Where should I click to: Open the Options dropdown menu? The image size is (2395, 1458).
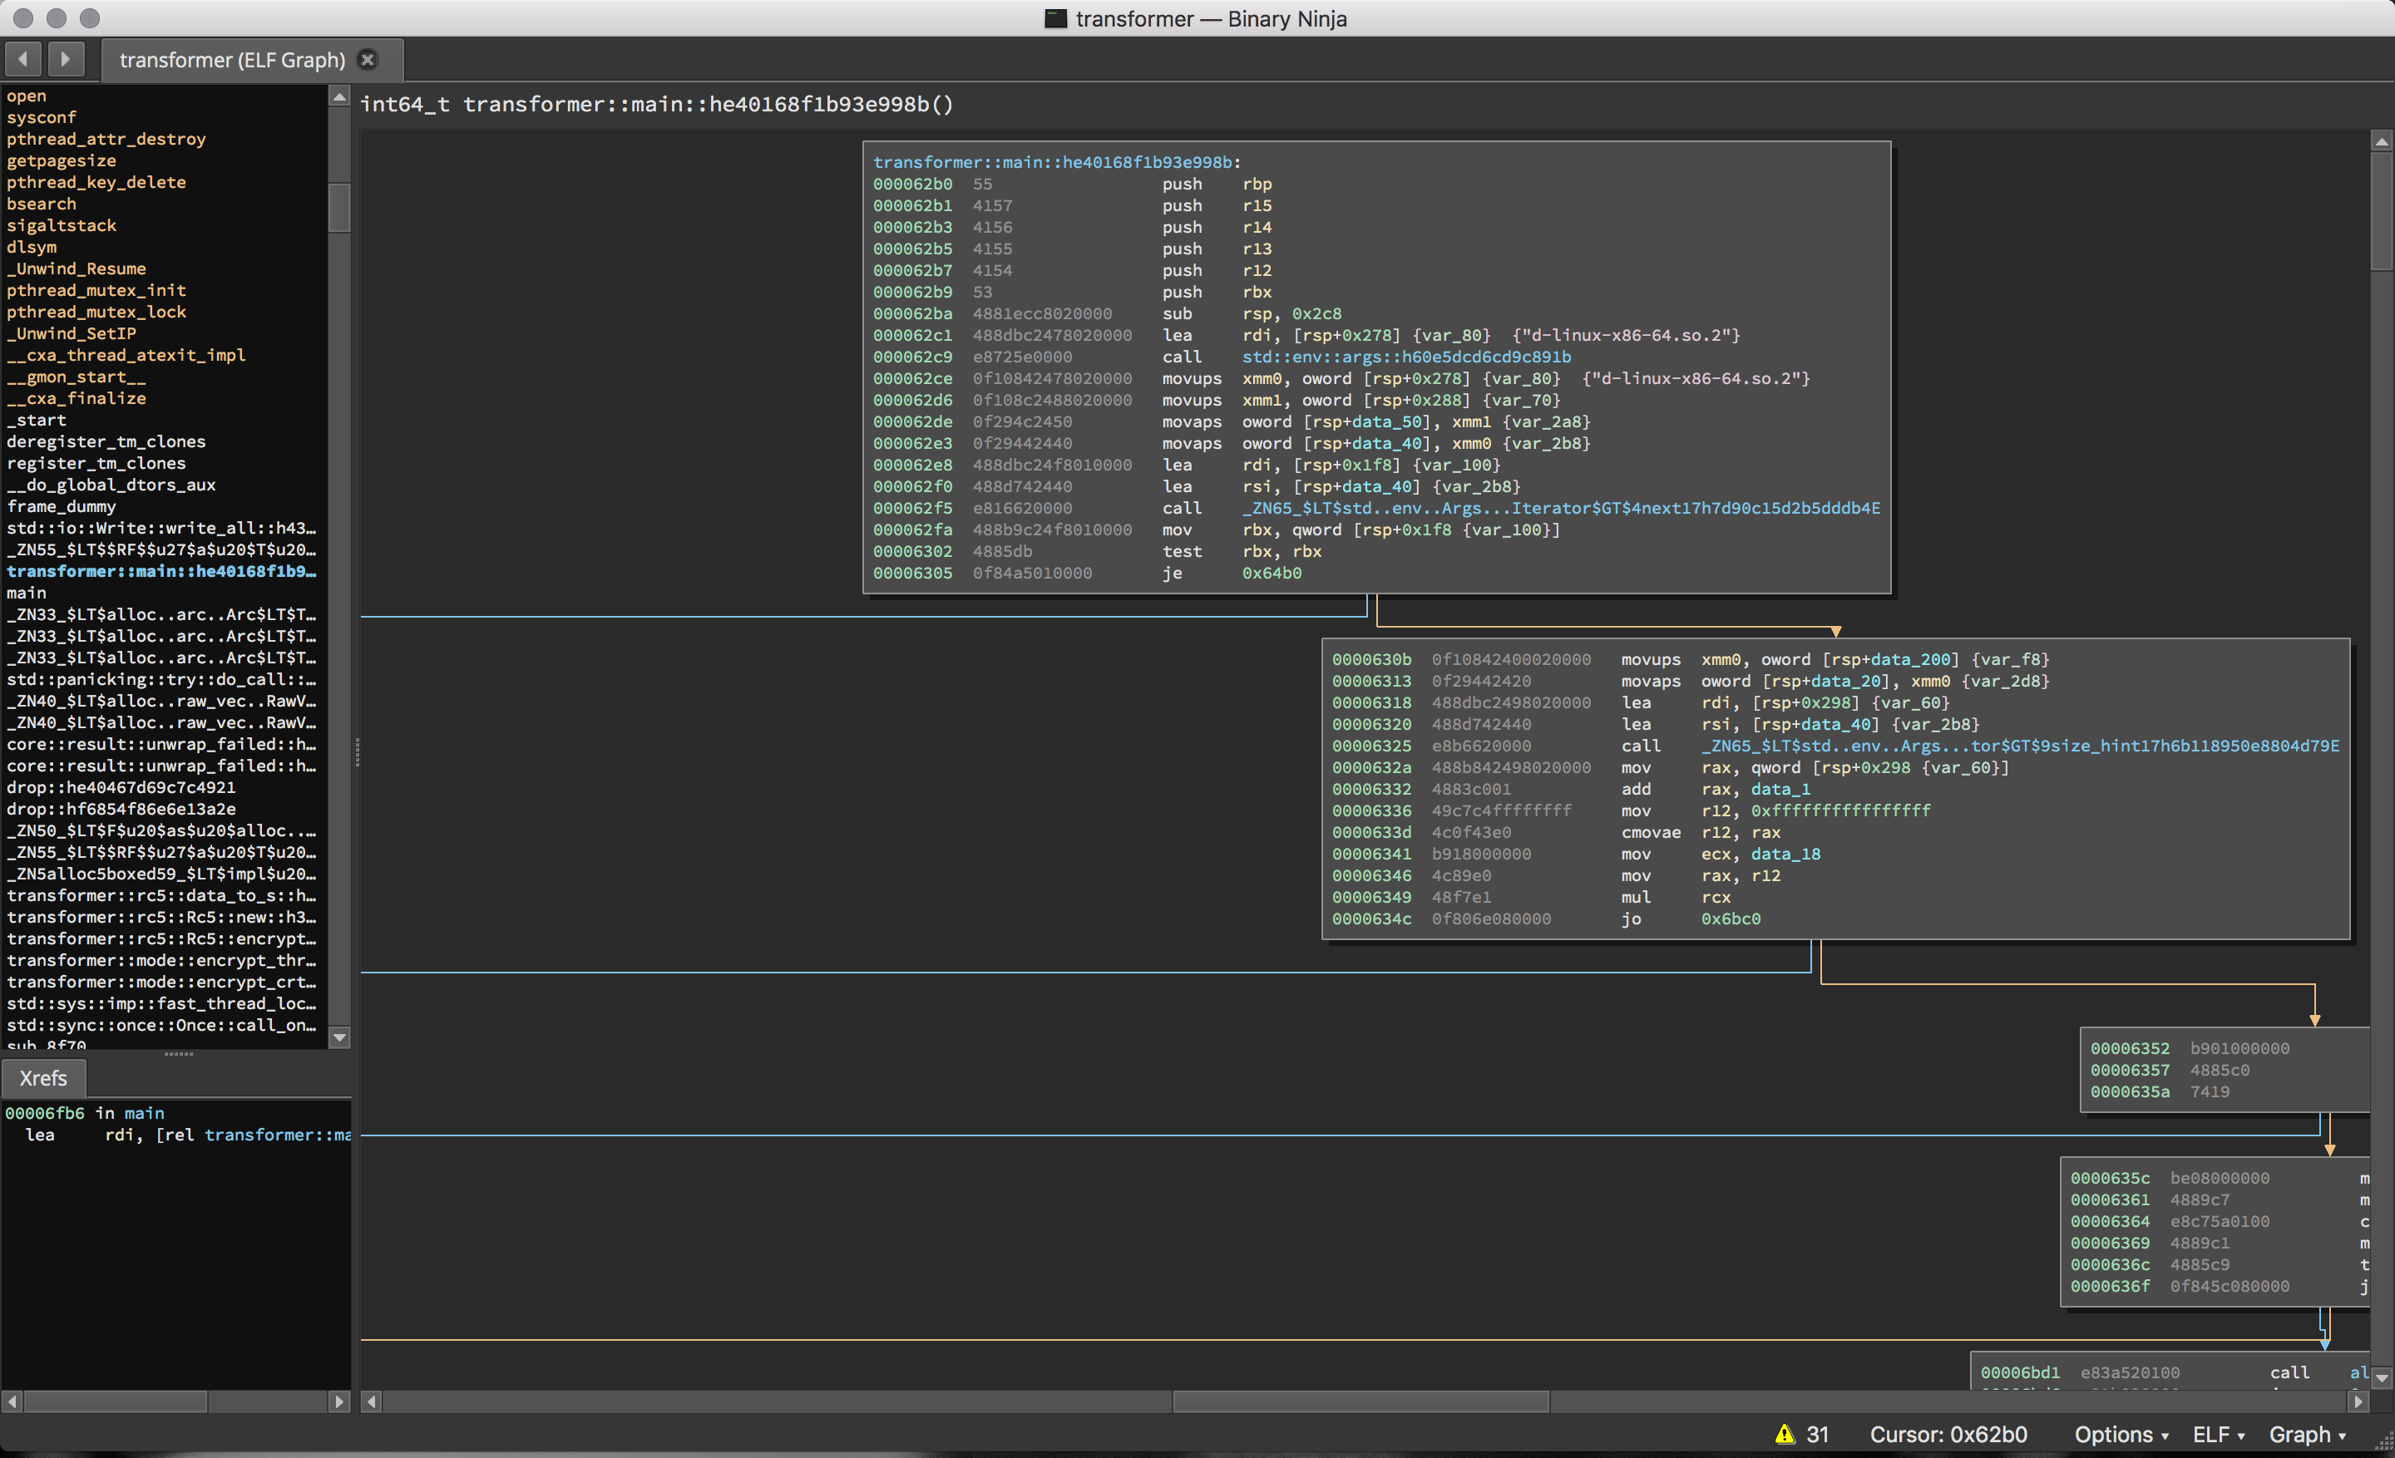tap(2121, 1434)
